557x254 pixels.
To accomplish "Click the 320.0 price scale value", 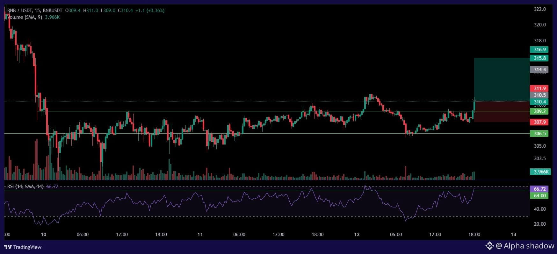I will [540, 25].
